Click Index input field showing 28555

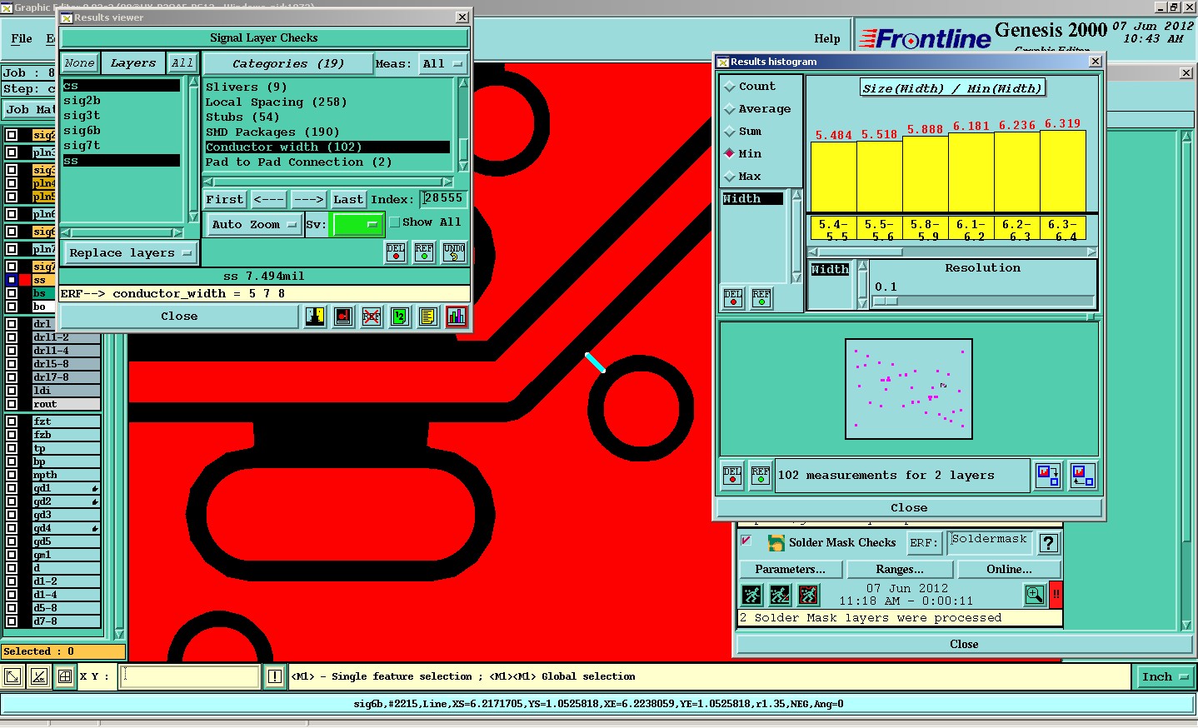(443, 199)
